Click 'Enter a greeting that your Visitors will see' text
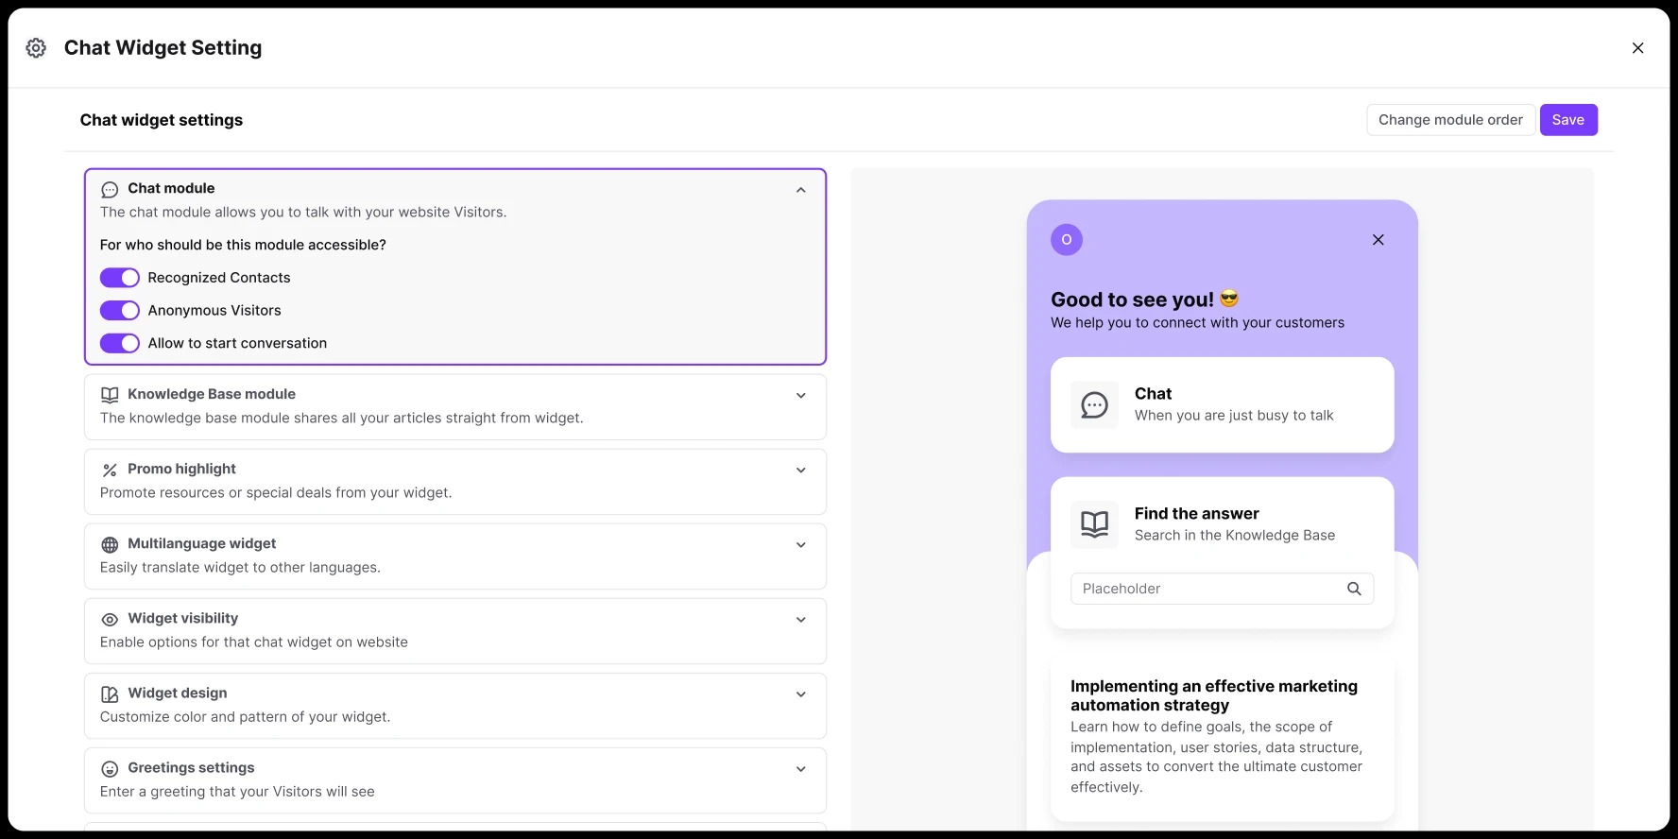 pyautogui.click(x=237, y=792)
